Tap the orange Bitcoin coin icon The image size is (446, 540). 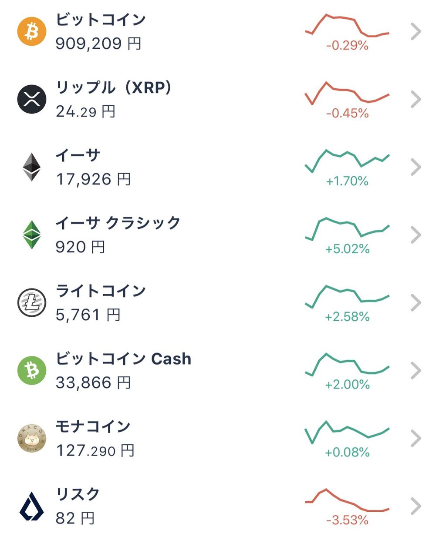(x=32, y=31)
